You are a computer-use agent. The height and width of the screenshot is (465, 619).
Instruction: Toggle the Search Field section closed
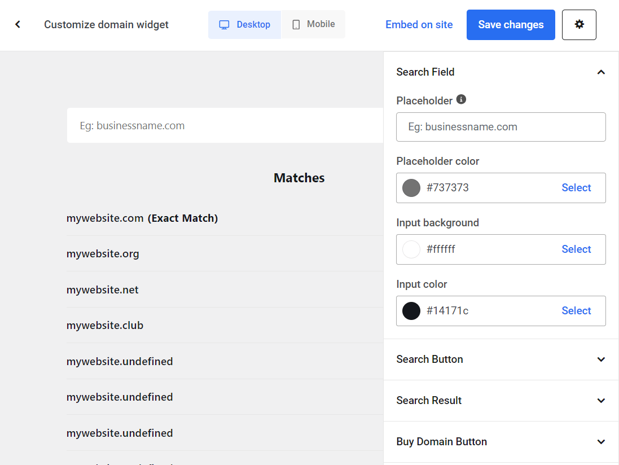point(601,72)
